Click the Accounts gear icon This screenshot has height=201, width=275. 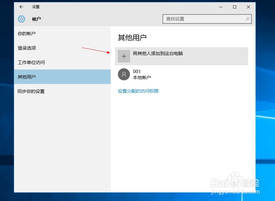(21, 19)
